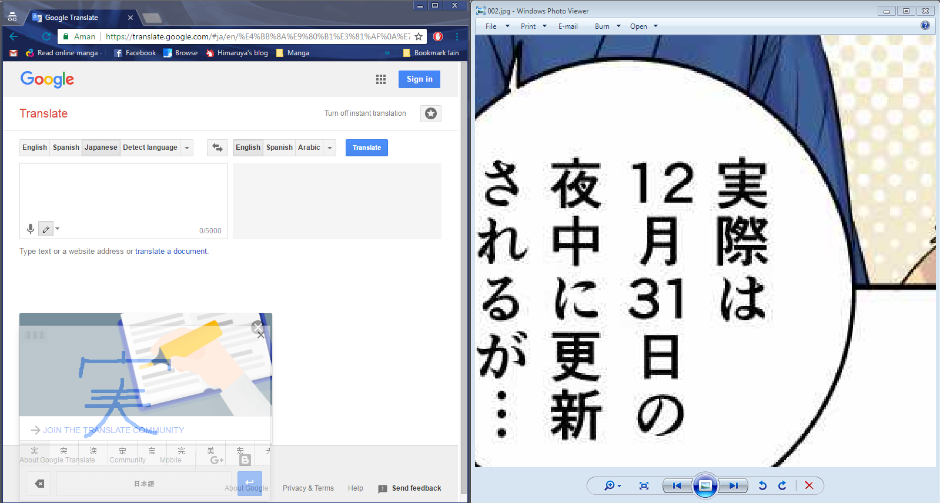Open the Phrasebook star button
940x503 pixels.
431,113
